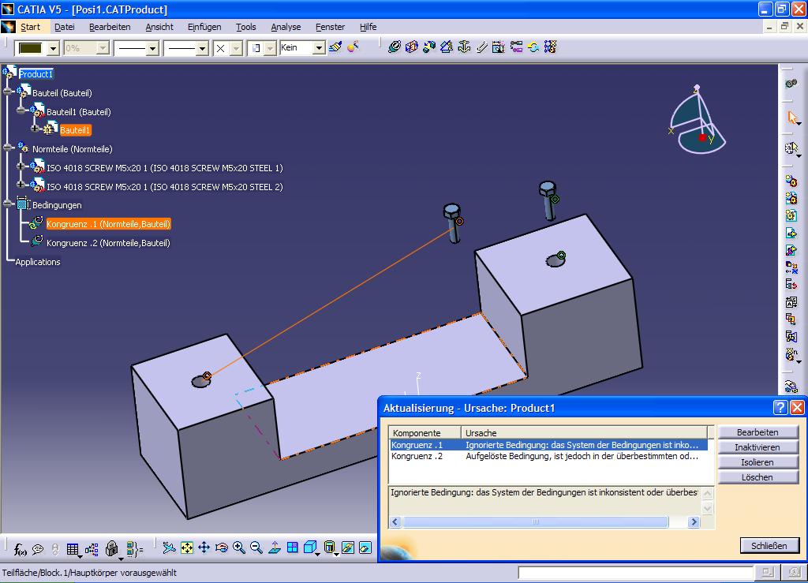Click the Painter brush icon

click(335, 47)
